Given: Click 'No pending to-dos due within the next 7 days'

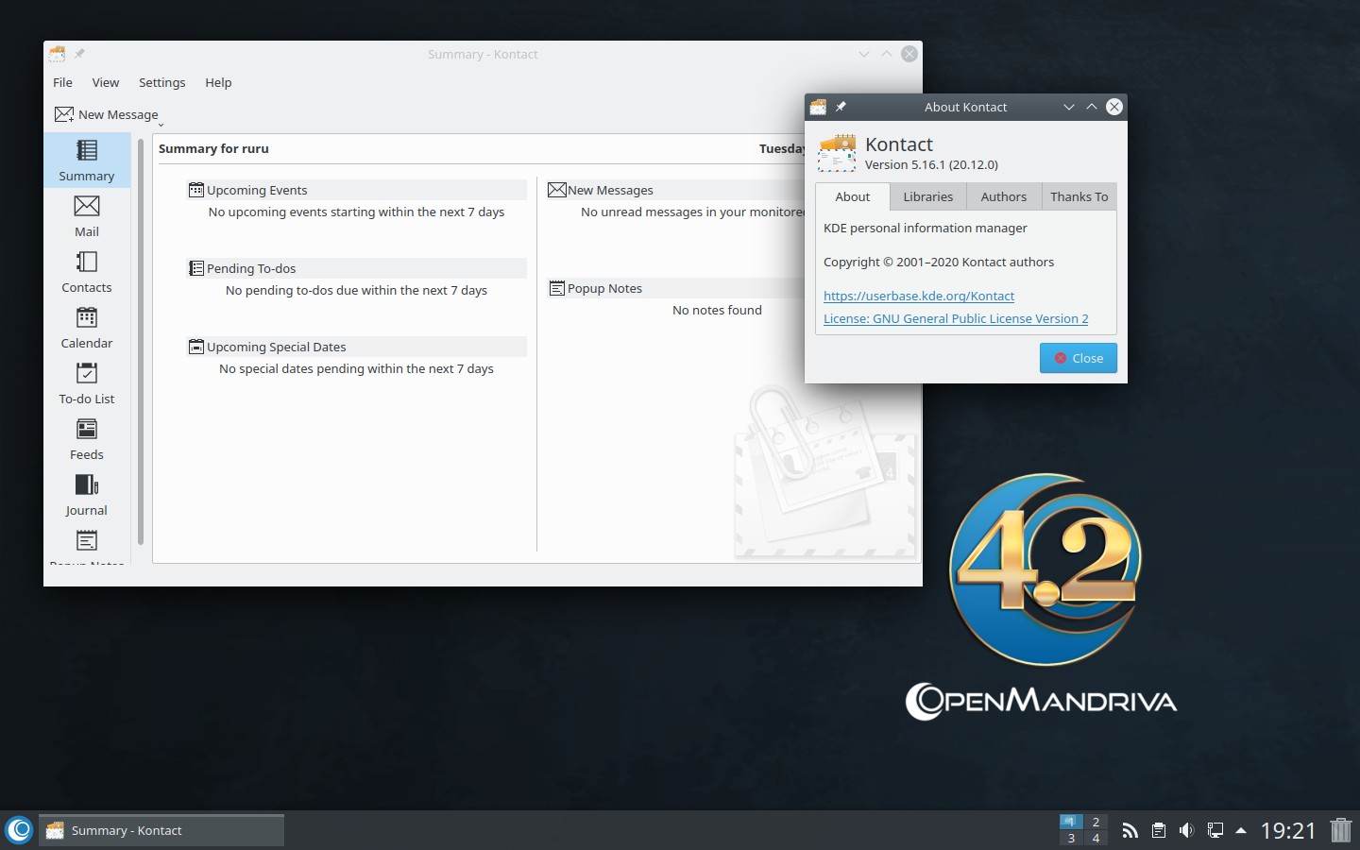Looking at the screenshot, I should point(356,290).
